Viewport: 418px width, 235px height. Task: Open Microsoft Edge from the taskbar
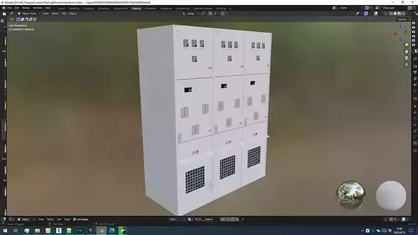pos(112,231)
